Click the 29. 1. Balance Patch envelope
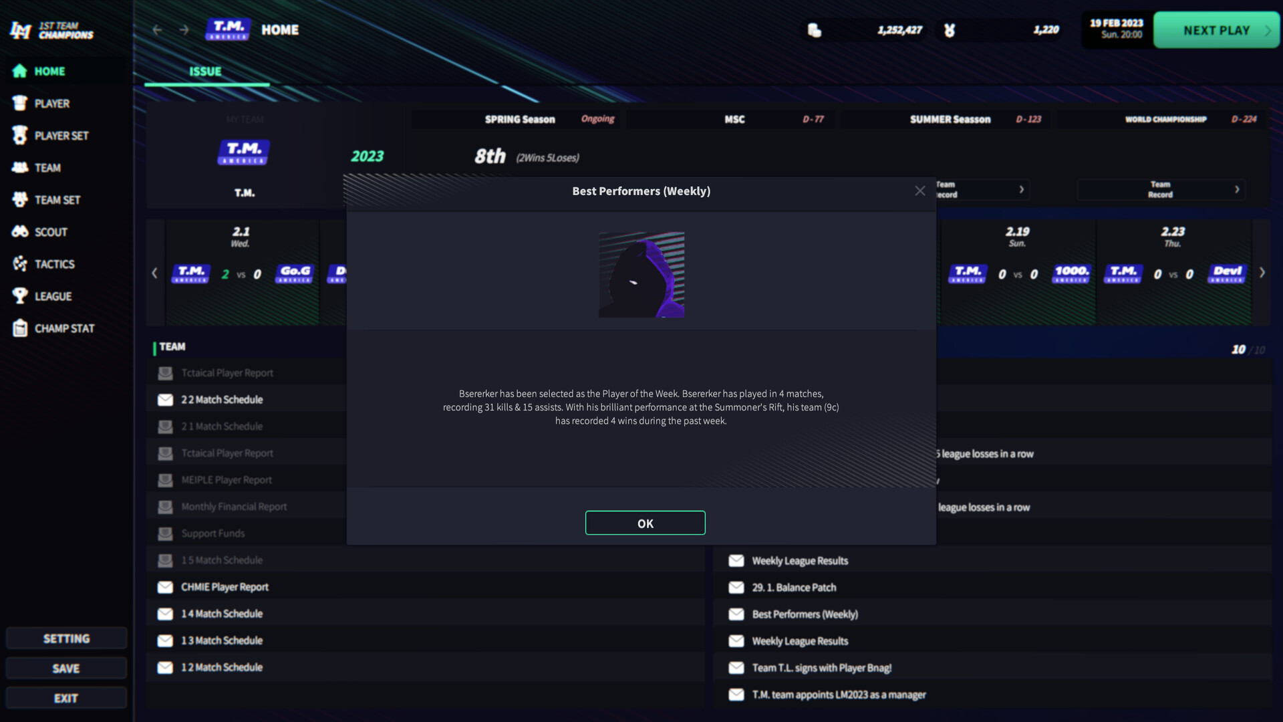 (x=736, y=587)
